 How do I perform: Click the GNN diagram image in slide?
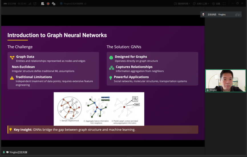tap(99, 109)
